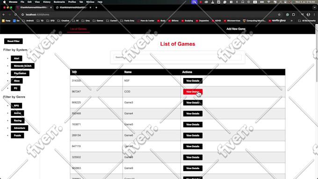Expand the tab search chevron
This screenshot has height=179, width=318.
(315, 7)
